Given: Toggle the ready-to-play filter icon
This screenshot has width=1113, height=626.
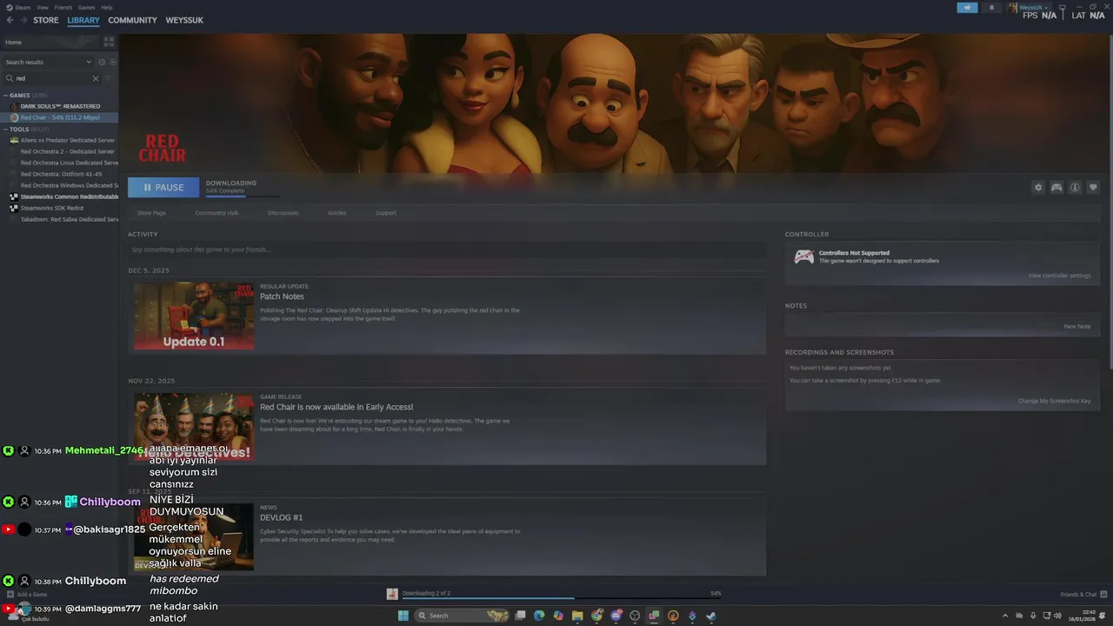Looking at the screenshot, I should 112,63.
